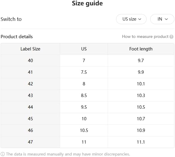Open the How to measure product link
Viewport: 175px width, 157px height.
(x=145, y=36)
